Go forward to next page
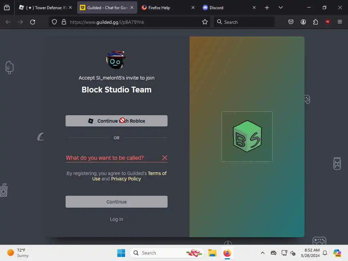Screen dimensions: 348x261 coord(20,22)
